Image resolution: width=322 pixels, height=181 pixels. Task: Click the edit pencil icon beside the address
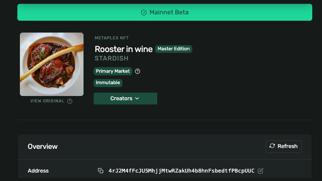(261, 171)
